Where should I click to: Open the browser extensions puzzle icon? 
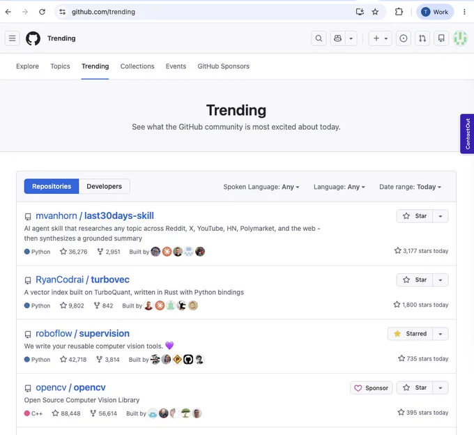click(x=399, y=12)
